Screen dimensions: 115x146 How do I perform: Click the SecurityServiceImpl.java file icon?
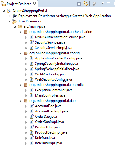31,48
